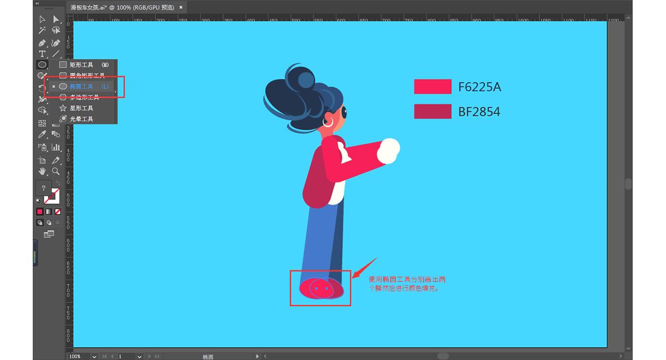
Task: Go to next artboard
Action: pyautogui.click(x=149, y=356)
